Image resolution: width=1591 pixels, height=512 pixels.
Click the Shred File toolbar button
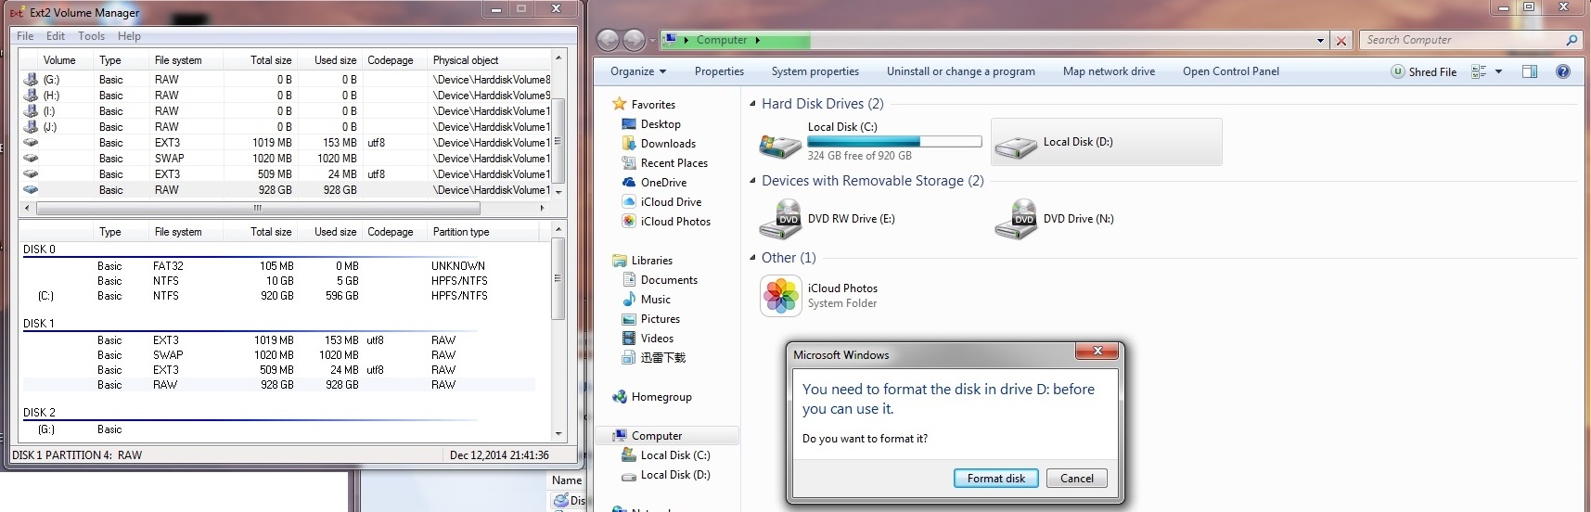pyautogui.click(x=1424, y=71)
